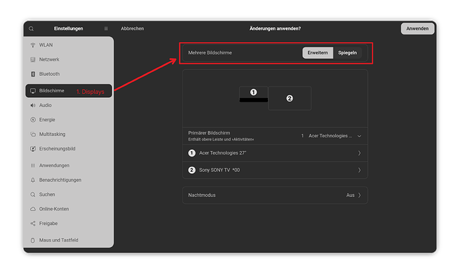The height and width of the screenshot is (279, 460).
Task: Open the hamburger menu next to Einstellungen
Action: (106, 29)
